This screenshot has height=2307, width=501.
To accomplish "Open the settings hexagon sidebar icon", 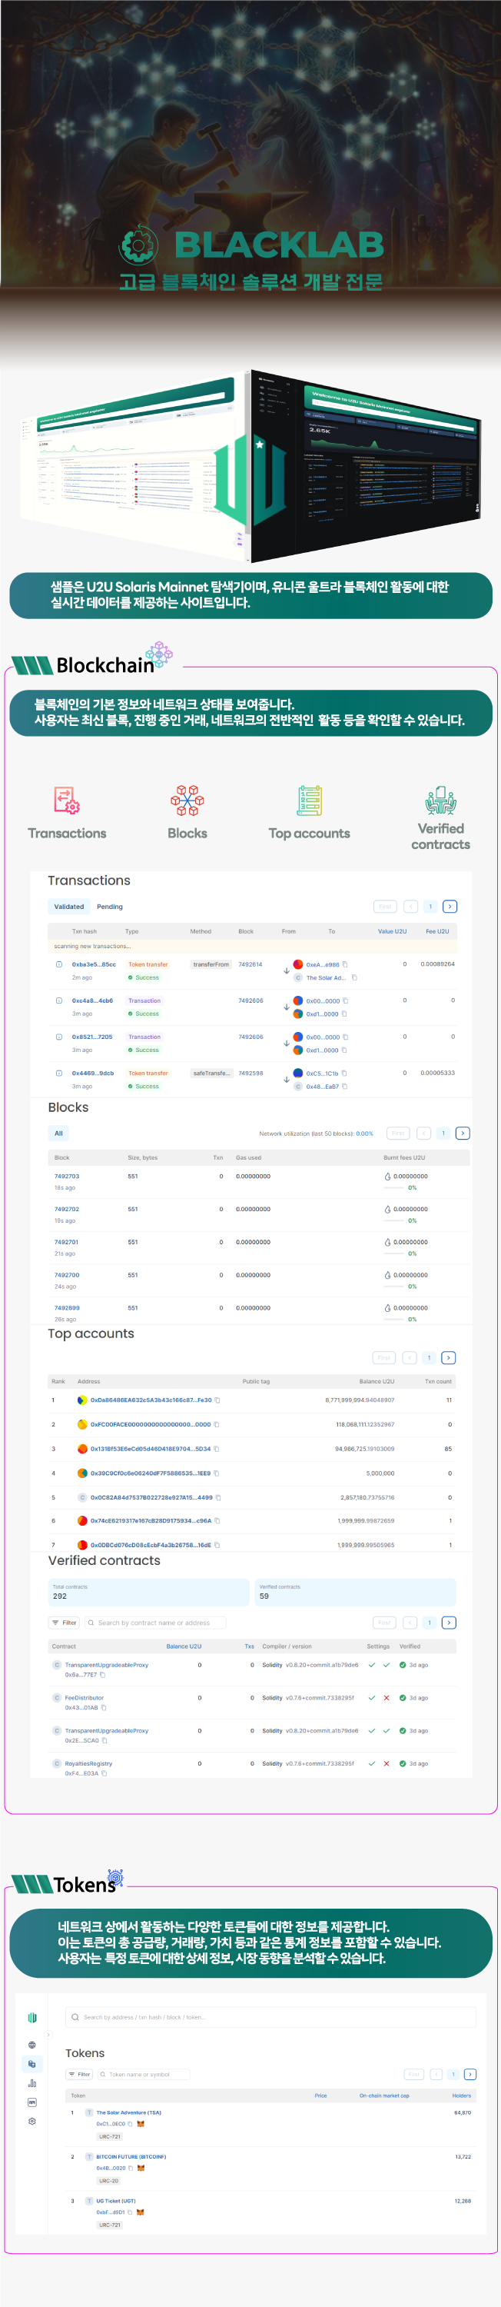I will (32, 2122).
